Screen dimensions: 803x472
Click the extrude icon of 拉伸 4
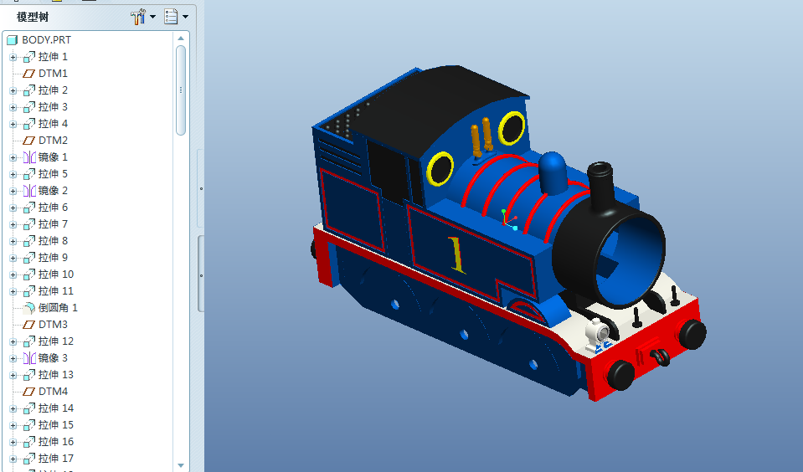[29, 124]
